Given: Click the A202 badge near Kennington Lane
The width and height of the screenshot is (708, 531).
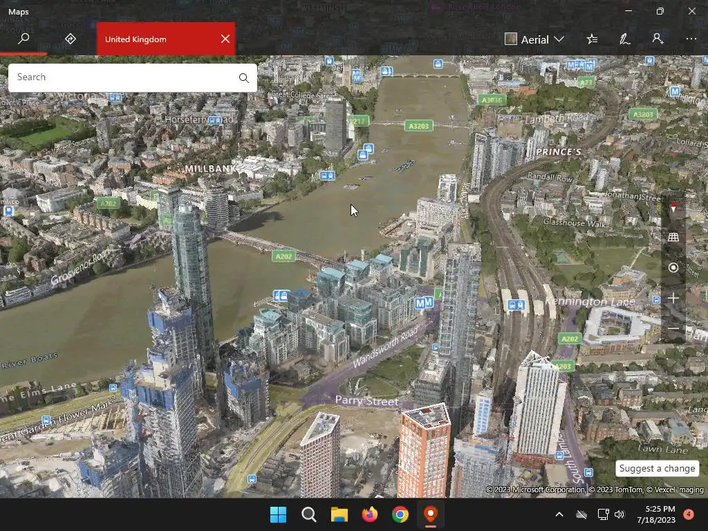Looking at the screenshot, I should (570, 338).
